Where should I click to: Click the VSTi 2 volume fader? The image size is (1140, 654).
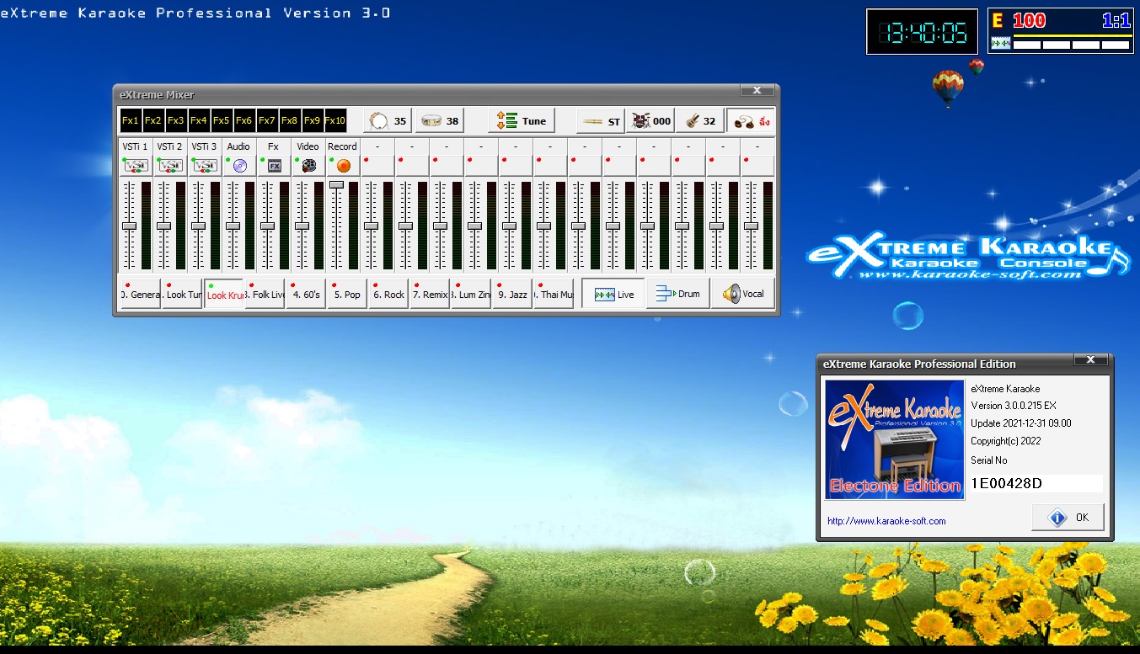(164, 226)
